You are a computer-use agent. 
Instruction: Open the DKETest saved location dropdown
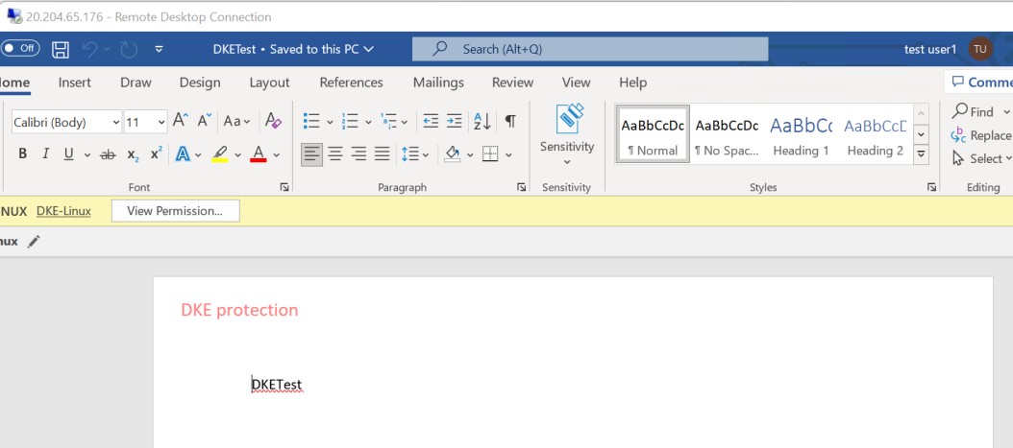pyautogui.click(x=293, y=49)
